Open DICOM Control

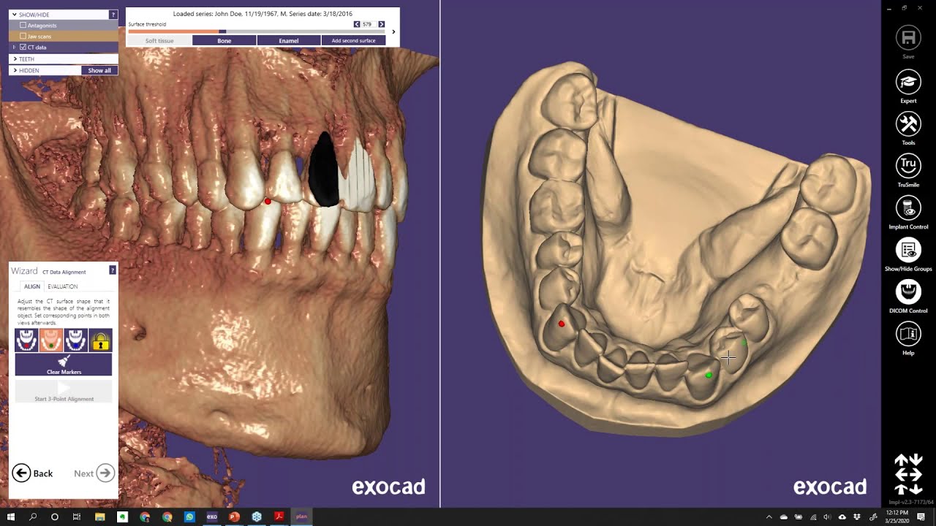tap(908, 291)
